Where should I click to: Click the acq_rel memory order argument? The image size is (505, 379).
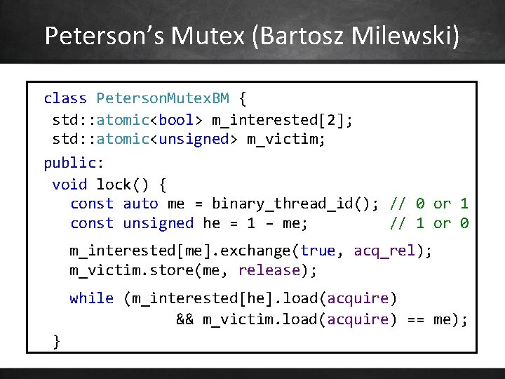(x=384, y=251)
